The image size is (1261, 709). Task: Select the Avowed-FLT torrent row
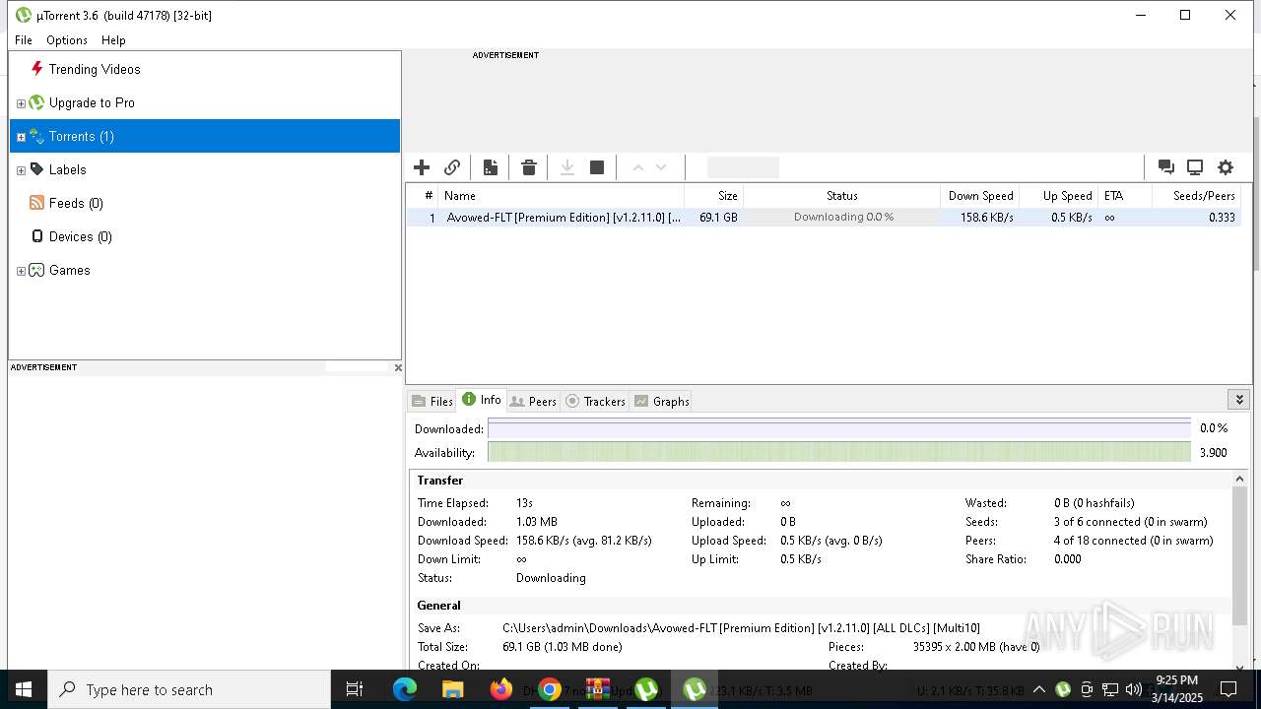824,218
